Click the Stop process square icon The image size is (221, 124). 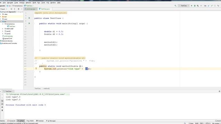(201, 6)
